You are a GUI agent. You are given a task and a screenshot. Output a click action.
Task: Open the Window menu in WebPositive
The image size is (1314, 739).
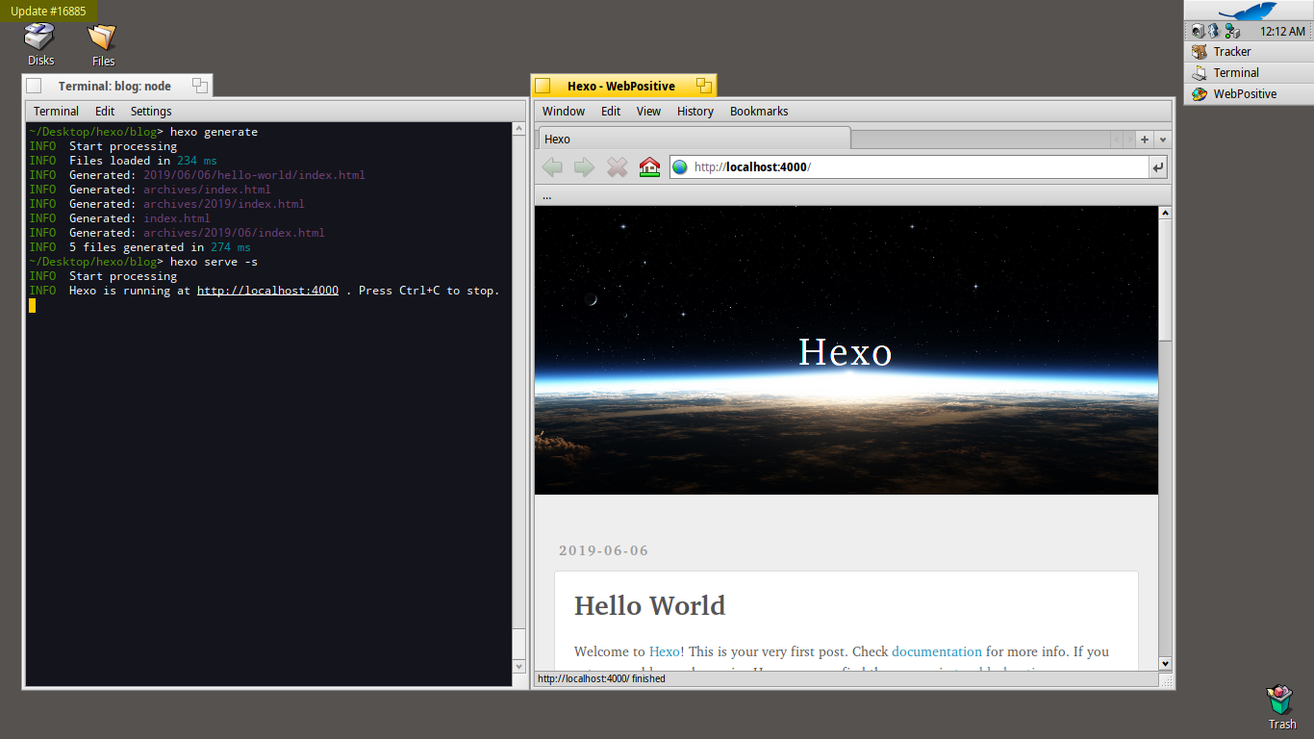(x=564, y=112)
